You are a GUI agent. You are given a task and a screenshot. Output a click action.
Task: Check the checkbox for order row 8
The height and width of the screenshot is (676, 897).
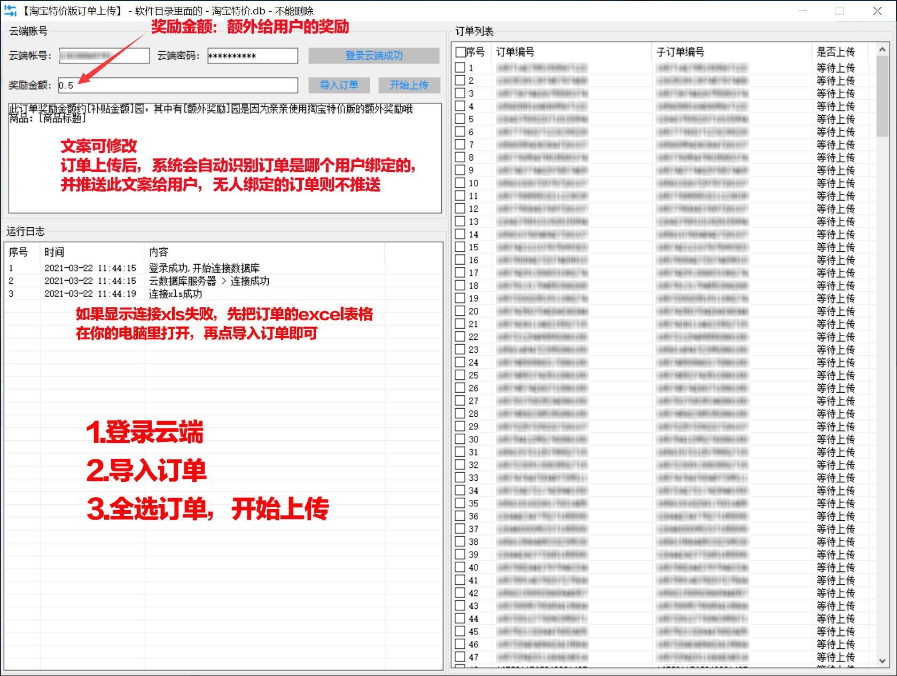coord(460,157)
